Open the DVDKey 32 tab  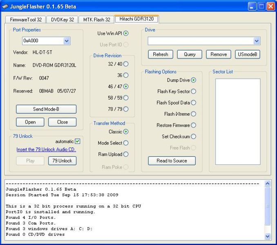[x=63, y=20]
